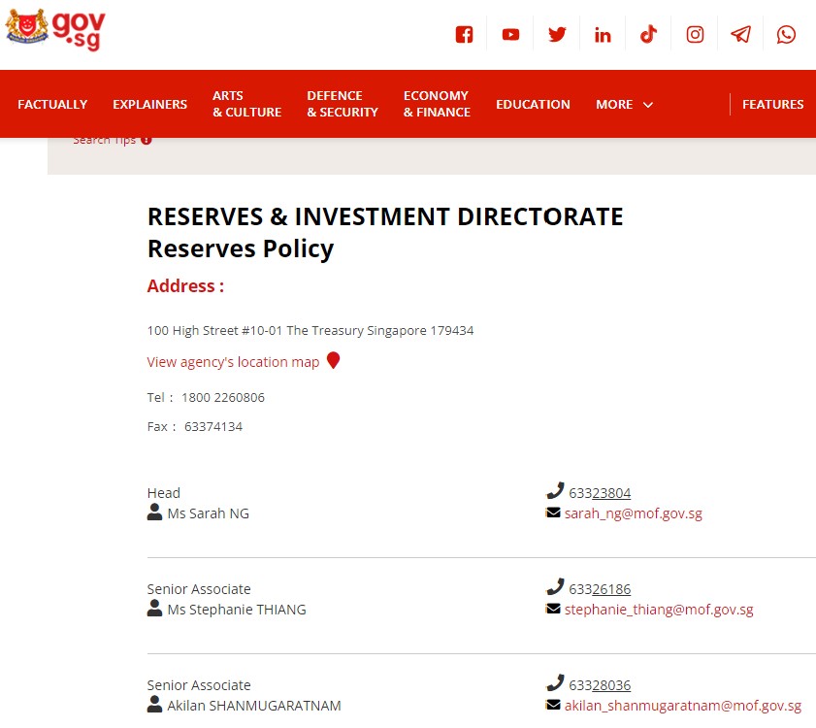Click phone icon beside 63323804

[x=555, y=490]
